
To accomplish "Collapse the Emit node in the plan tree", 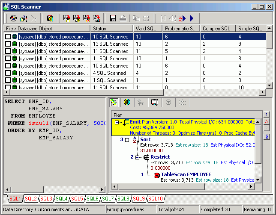I will coord(117,122).
